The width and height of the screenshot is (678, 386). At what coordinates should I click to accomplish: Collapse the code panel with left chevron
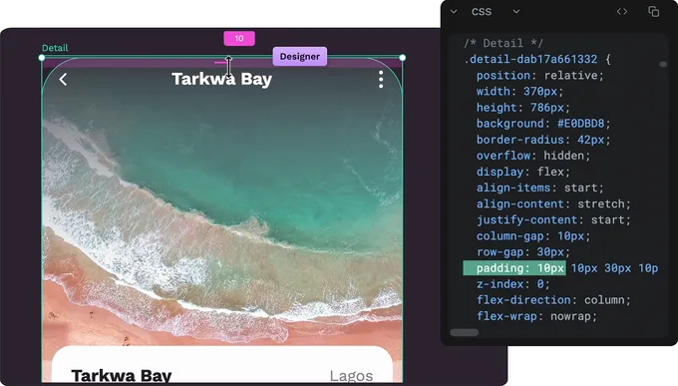(454, 12)
